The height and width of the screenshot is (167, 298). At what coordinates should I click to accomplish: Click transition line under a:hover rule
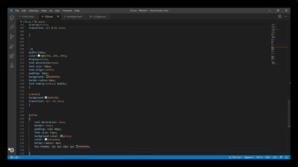(x=47, y=101)
